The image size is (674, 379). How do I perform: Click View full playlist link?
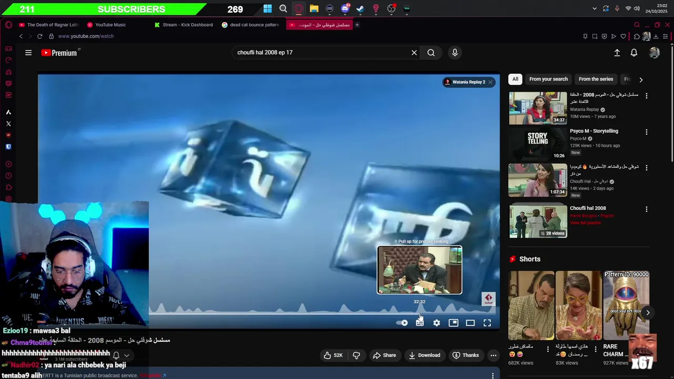(x=585, y=223)
